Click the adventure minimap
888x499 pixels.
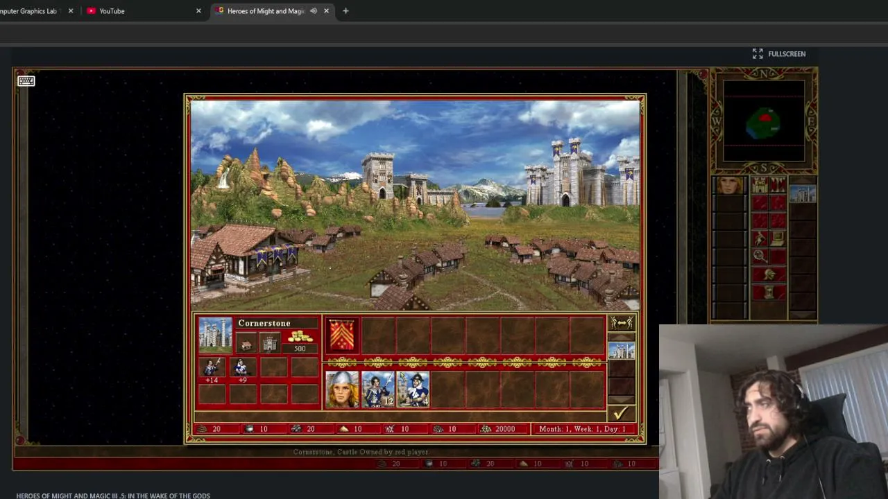coord(764,121)
